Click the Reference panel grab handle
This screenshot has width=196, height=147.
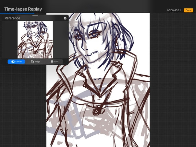click(x=35, y=16)
